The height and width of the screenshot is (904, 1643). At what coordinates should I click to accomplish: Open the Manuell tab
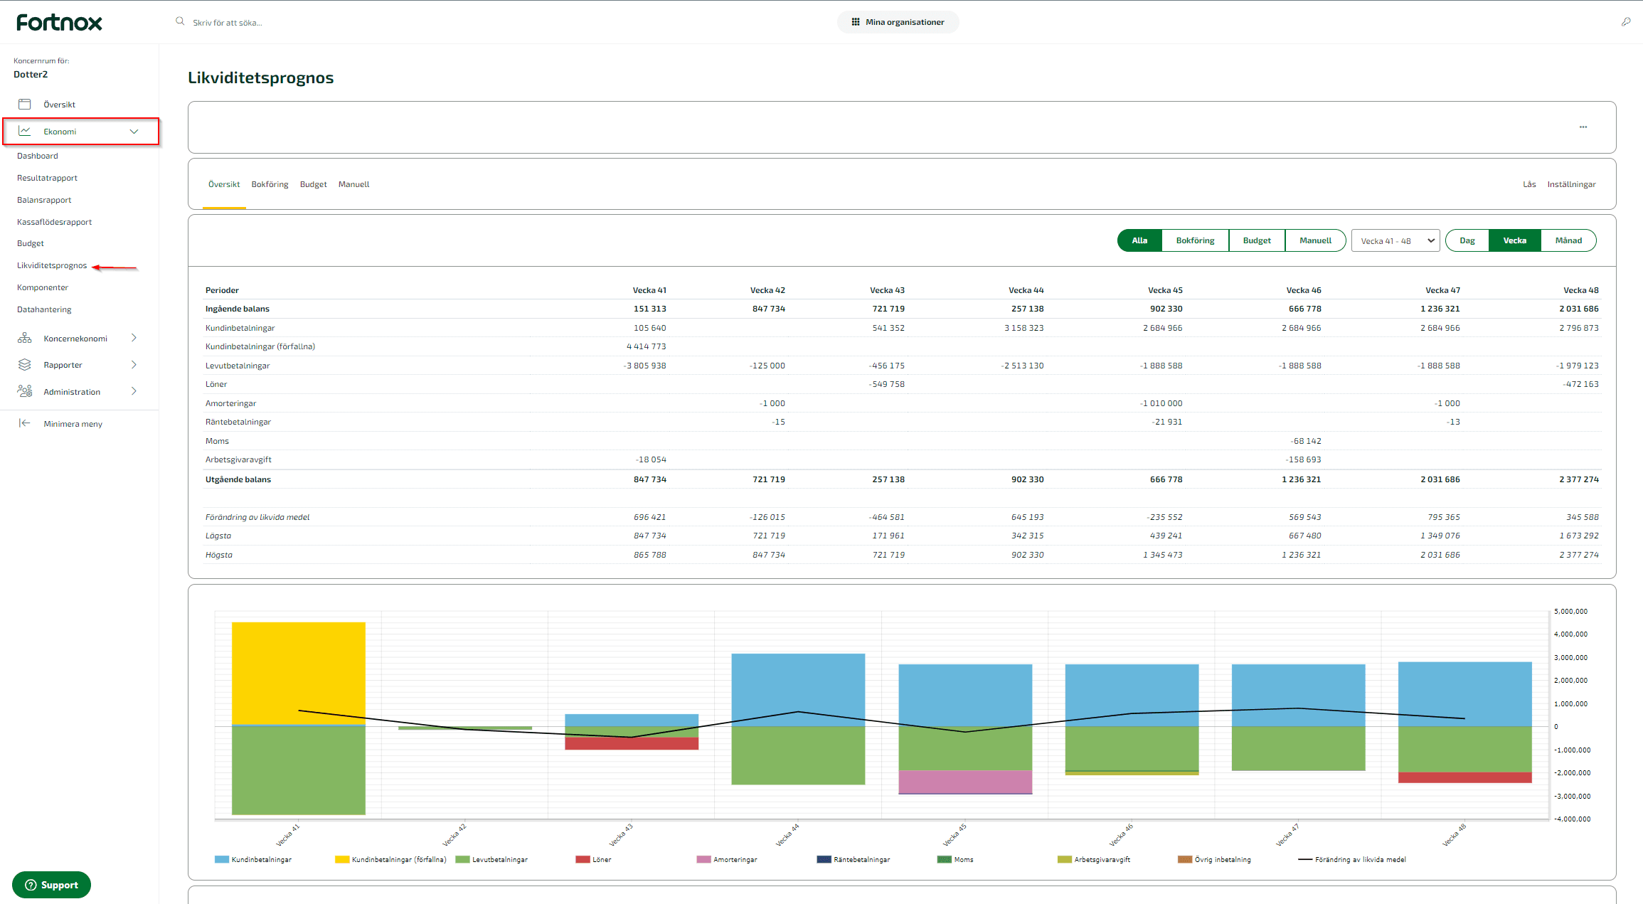click(353, 184)
